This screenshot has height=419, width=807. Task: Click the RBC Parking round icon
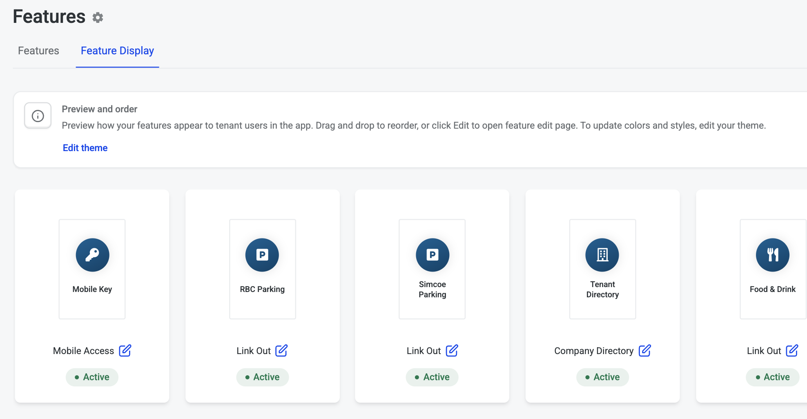tap(262, 255)
